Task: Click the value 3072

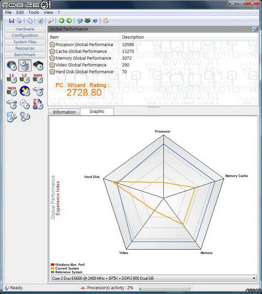Action: [x=126, y=58]
